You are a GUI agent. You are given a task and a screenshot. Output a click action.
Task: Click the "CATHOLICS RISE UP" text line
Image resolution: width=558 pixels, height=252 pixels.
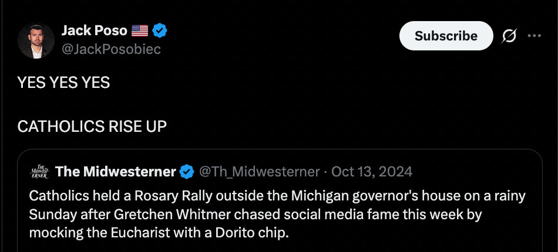92,126
